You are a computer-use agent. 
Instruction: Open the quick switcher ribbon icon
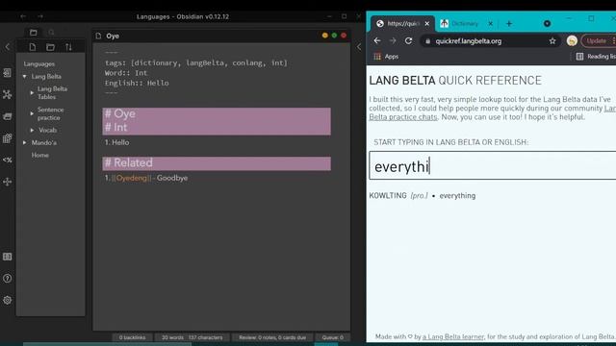point(7,73)
